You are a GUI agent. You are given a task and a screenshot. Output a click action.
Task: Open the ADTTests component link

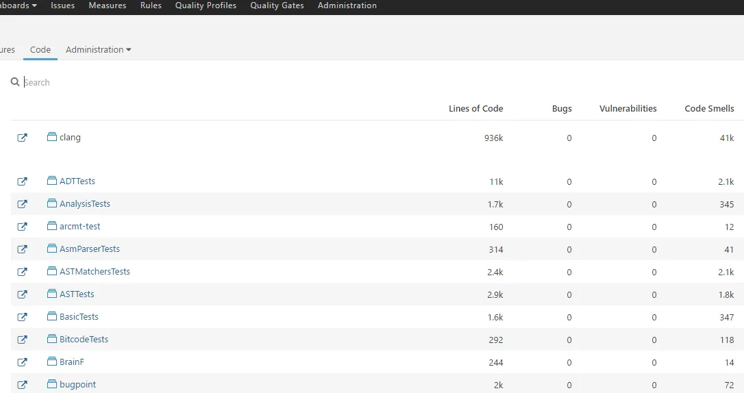pyautogui.click(x=77, y=181)
